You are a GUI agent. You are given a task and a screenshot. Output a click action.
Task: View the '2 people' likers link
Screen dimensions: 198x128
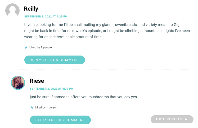tap(46, 47)
